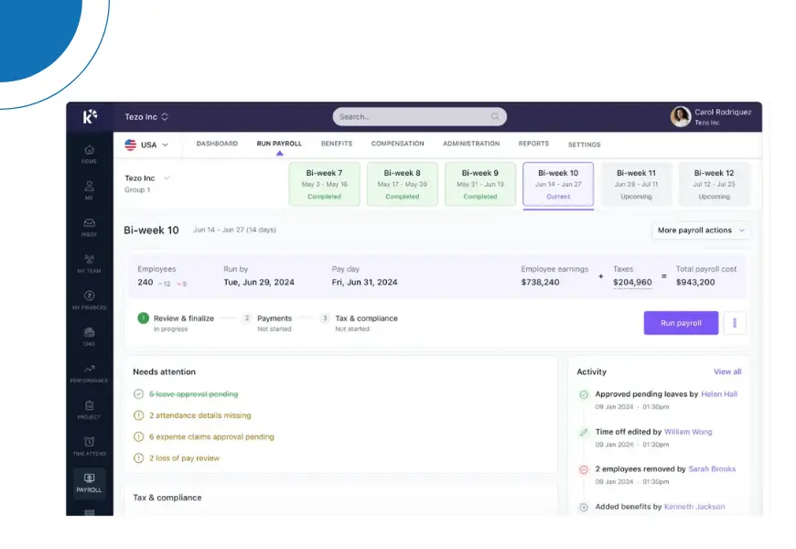Screen dimensions: 796x549
Task: Select the Bi-week 8 period card
Action: pos(402,184)
